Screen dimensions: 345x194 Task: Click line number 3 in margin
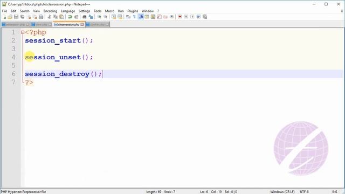(x=13, y=49)
